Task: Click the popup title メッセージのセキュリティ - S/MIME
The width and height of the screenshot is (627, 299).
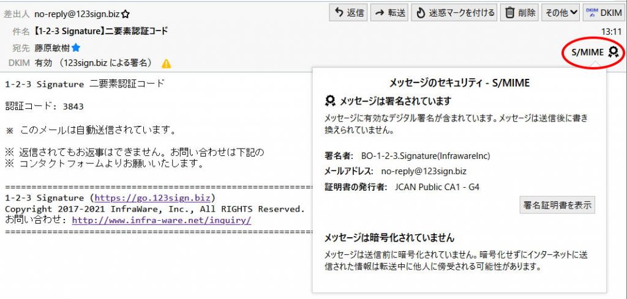Action: point(459,83)
